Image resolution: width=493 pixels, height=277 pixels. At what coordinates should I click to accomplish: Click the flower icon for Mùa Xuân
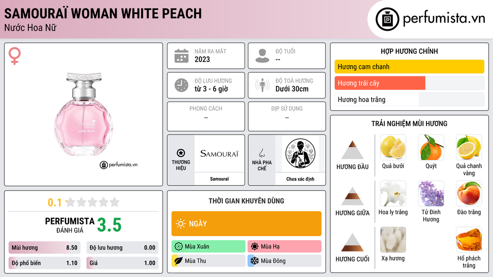coord(179,247)
